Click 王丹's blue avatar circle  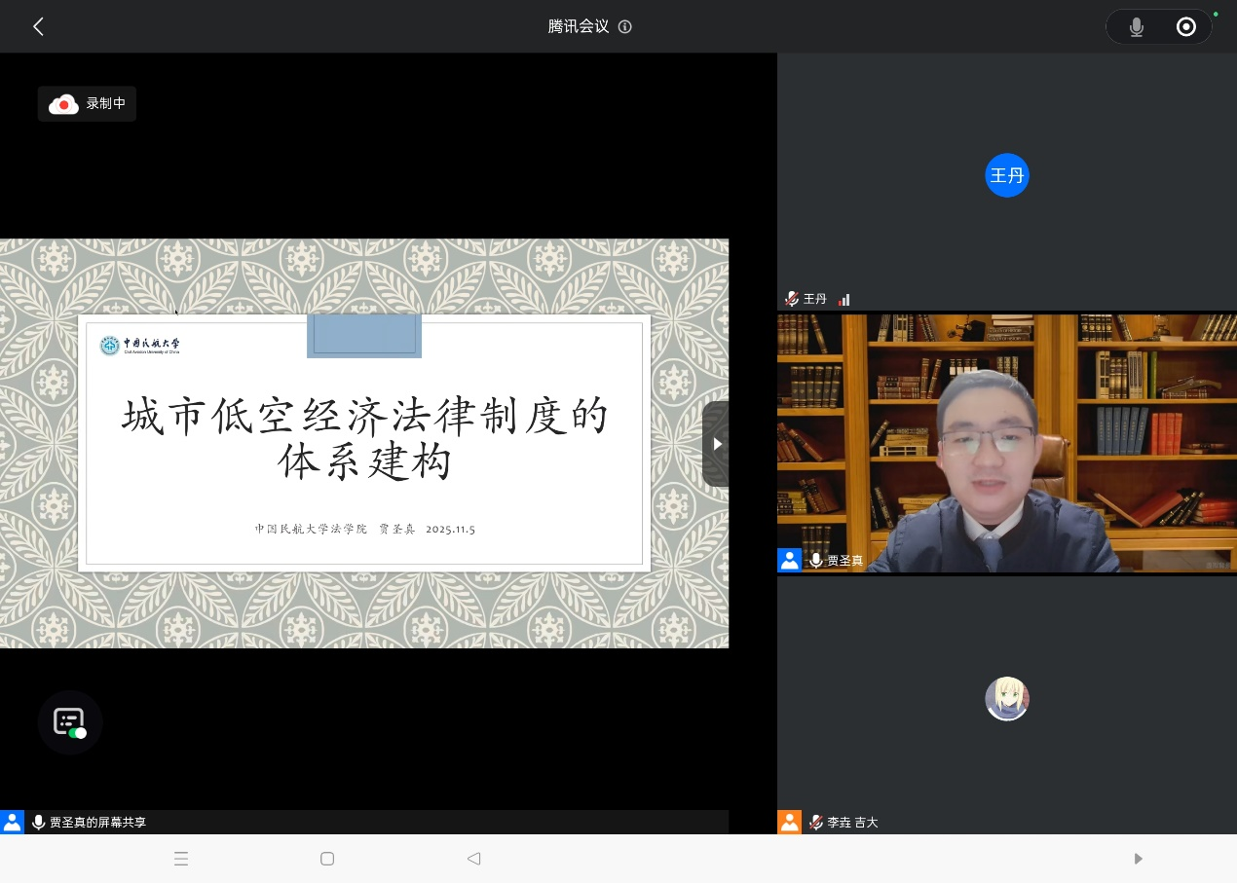[1007, 175]
